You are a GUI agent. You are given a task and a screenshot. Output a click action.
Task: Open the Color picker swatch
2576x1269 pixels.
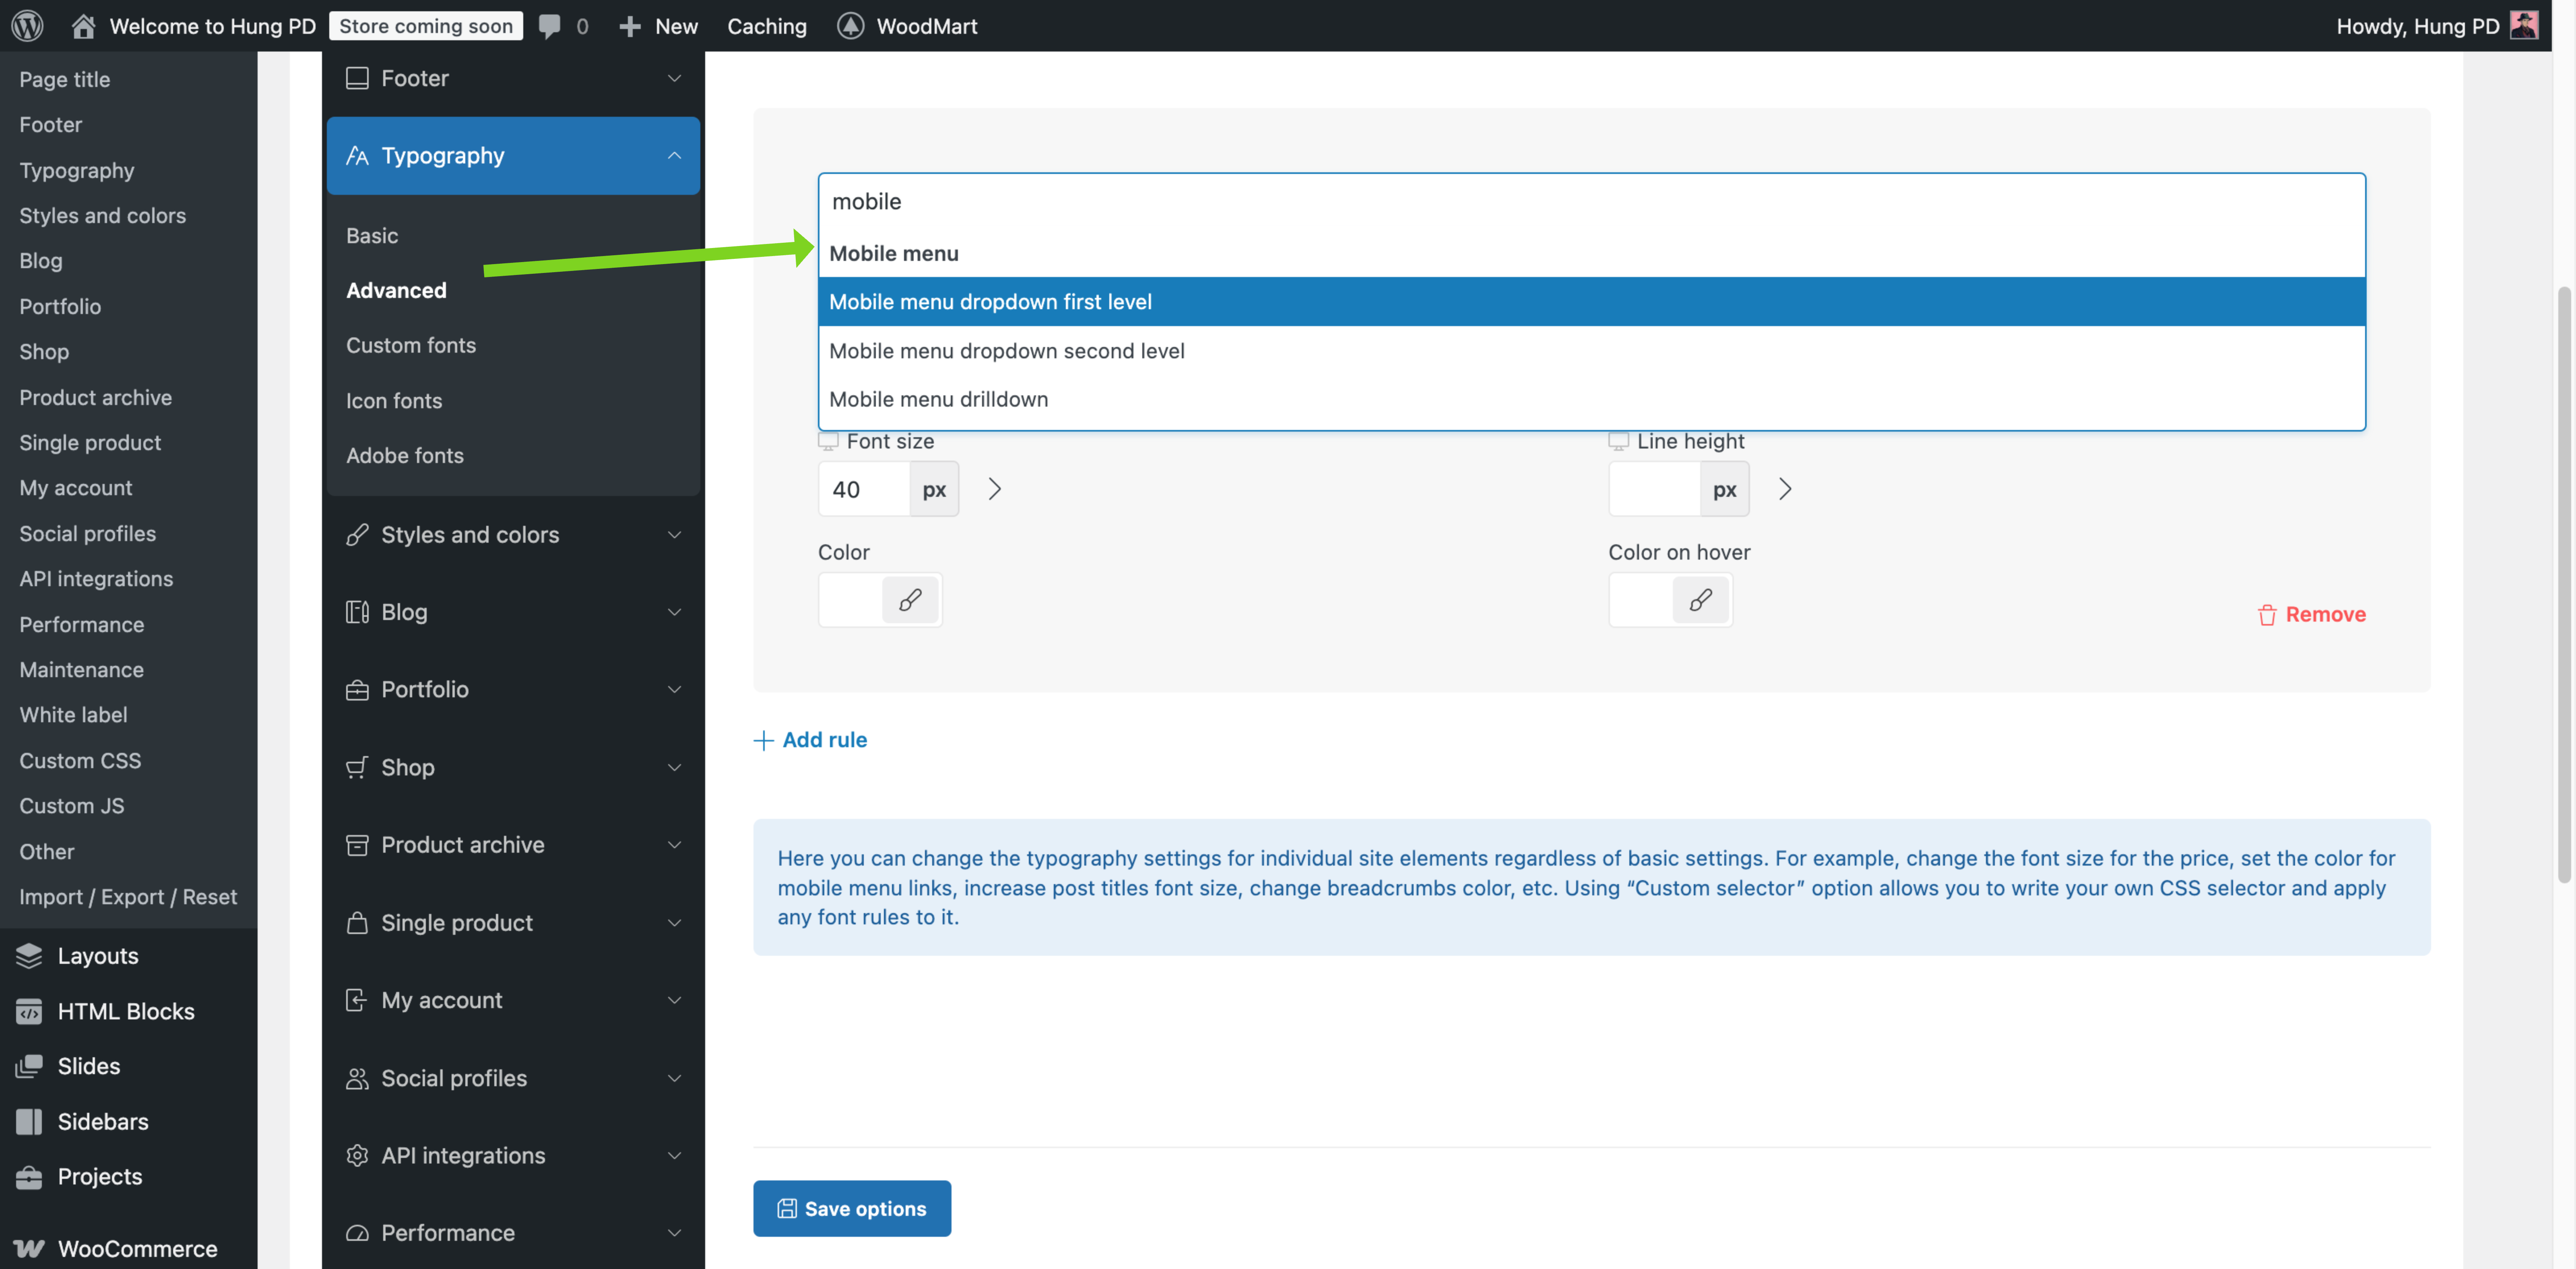click(851, 600)
